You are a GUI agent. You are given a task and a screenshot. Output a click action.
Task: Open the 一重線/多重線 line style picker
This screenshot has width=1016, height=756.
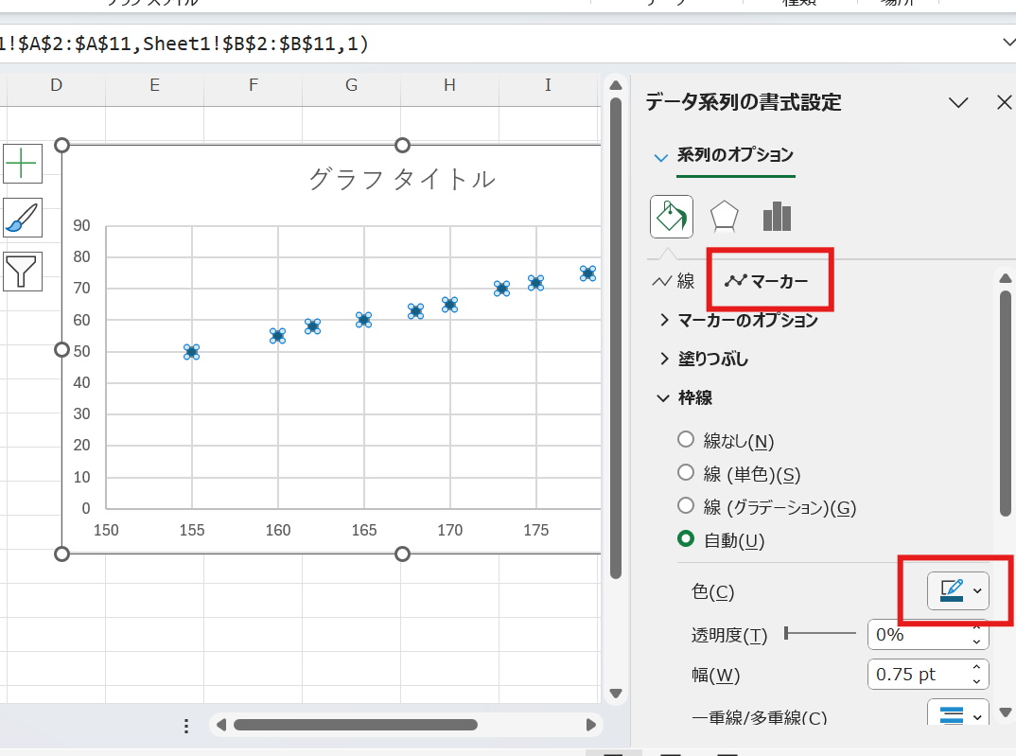[x=957, y=716]
